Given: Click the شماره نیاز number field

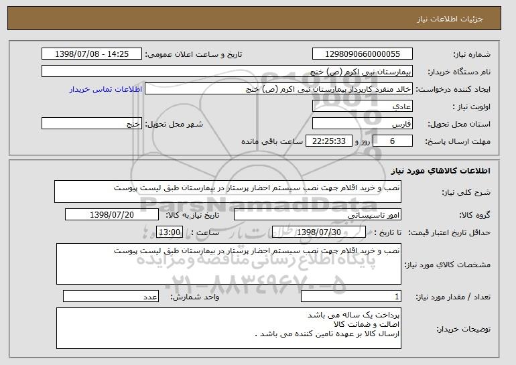Looking at the screenshot, I should (363, 54).
